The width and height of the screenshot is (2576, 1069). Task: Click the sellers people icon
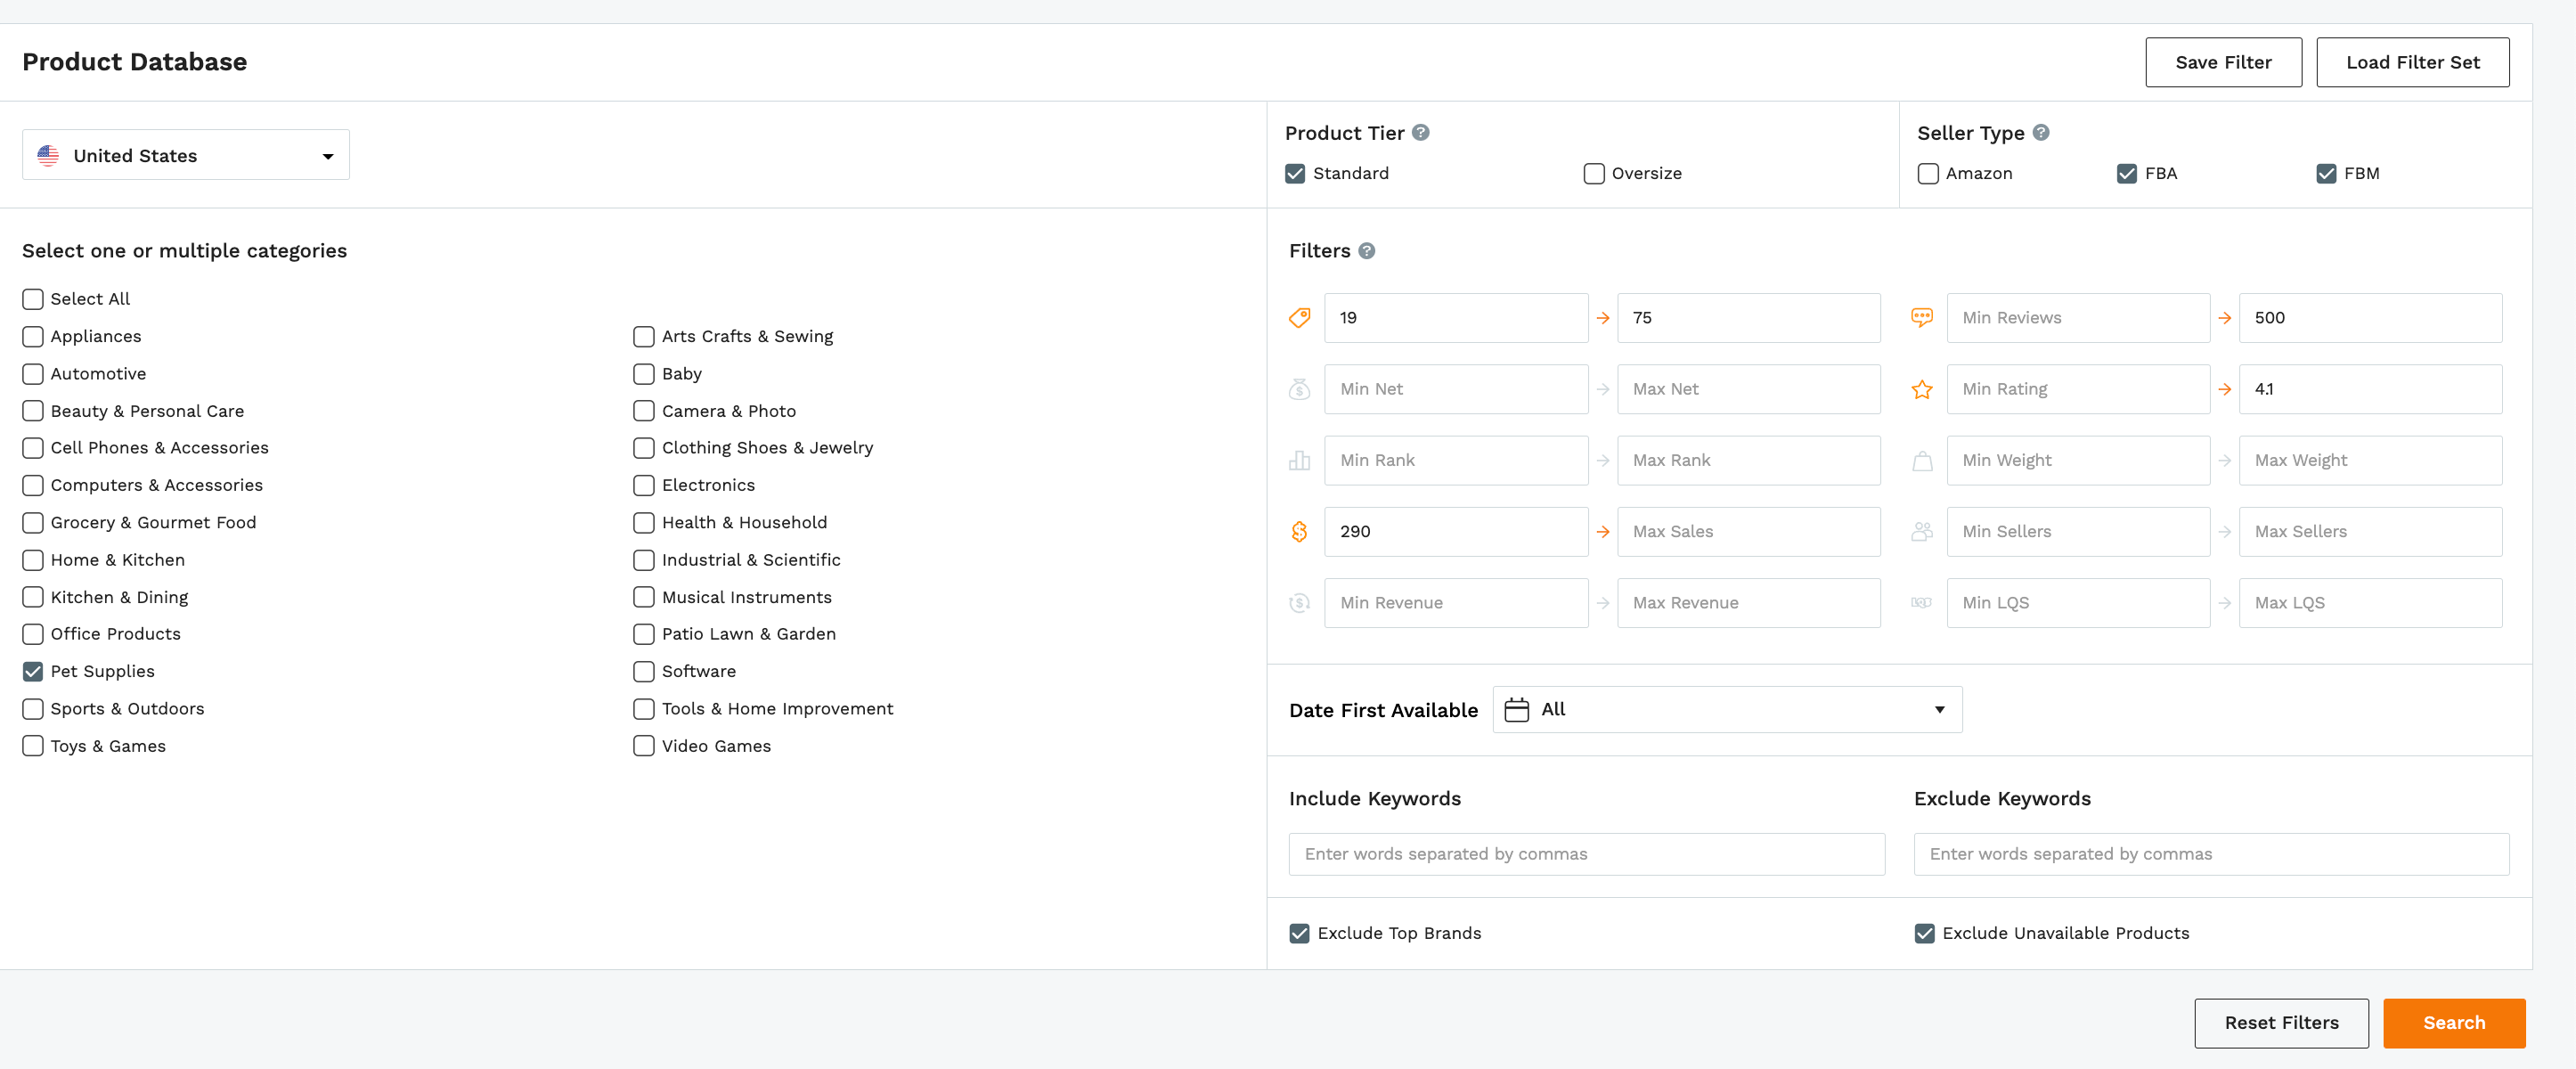[1921, 532]
